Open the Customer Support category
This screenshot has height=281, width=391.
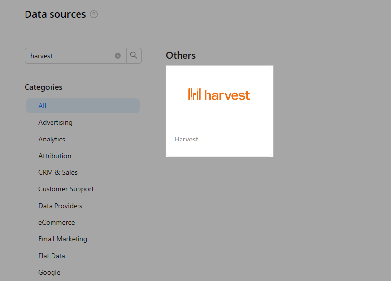(66, 189)
